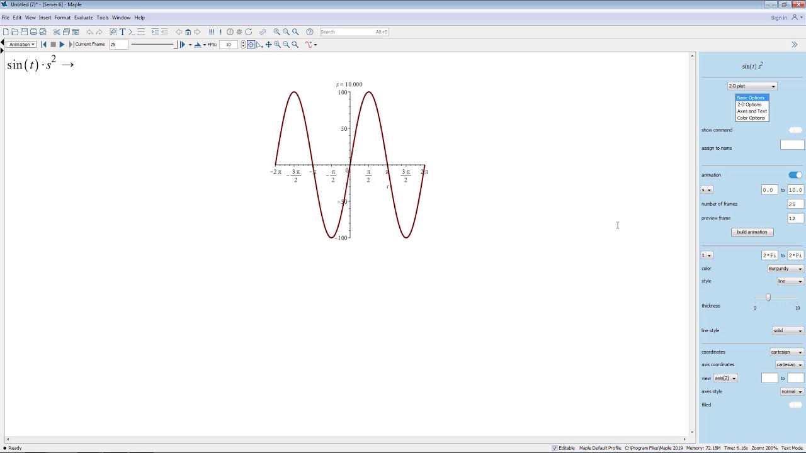Select Basic Options in the options list
The image size is (806, 453).
click(752, 98)
